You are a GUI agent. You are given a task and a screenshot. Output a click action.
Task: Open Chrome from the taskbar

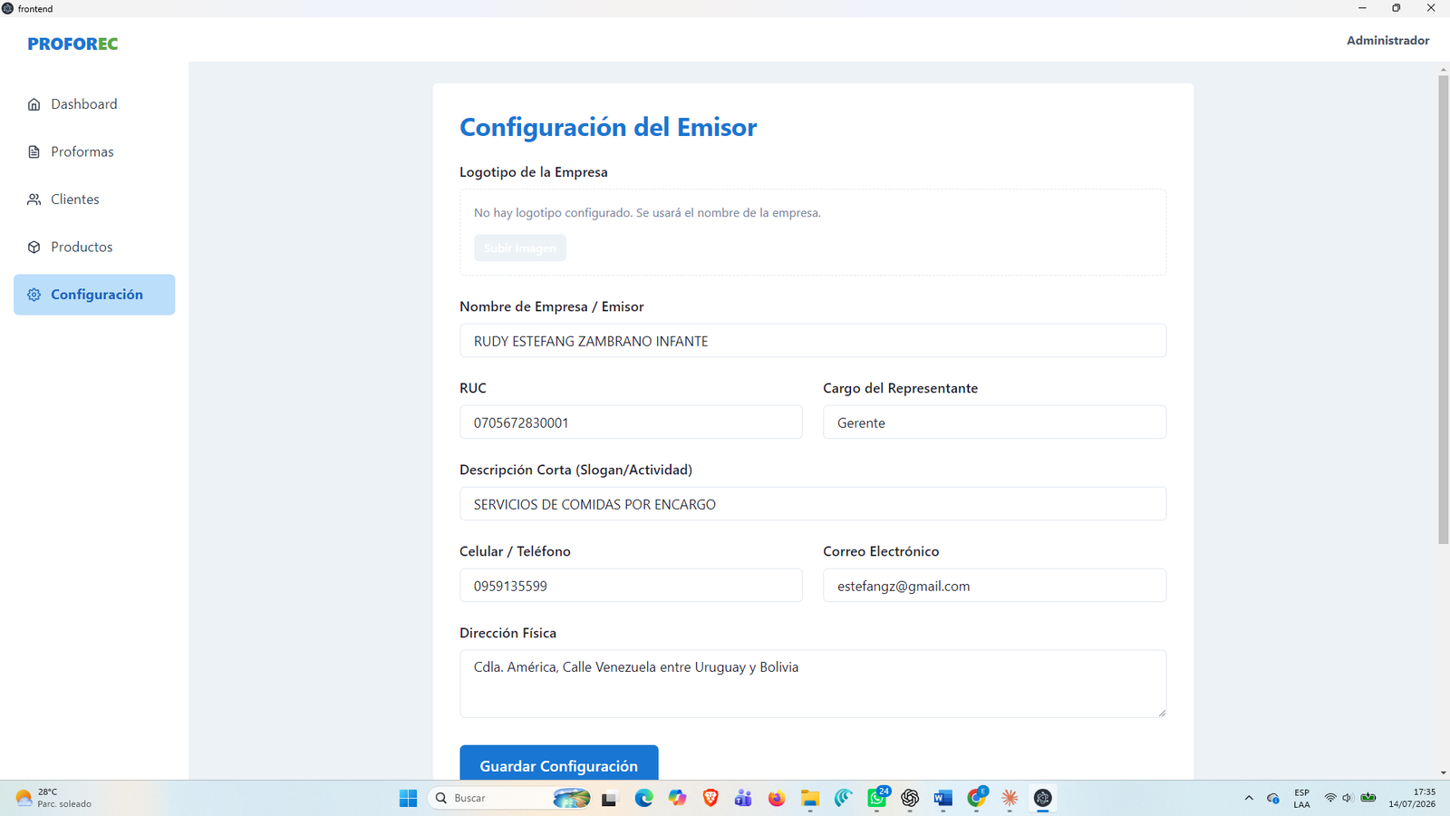[977, 798]
